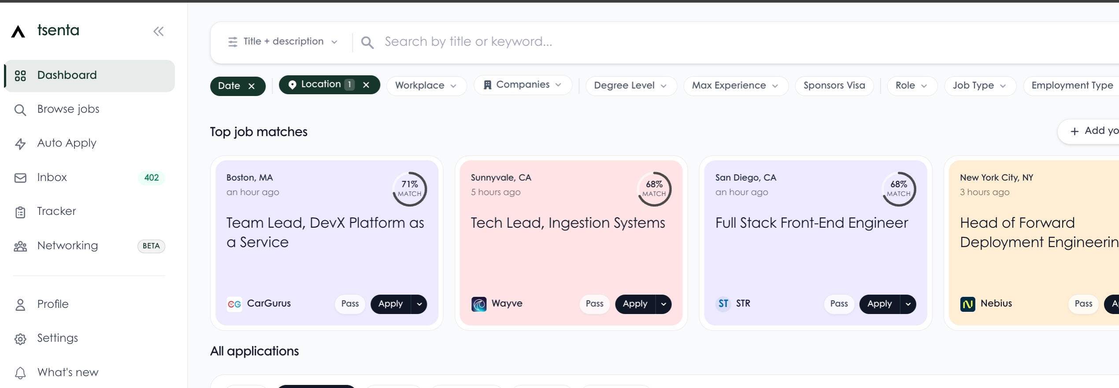Click the Inbox envelope icon
1119x388 pixels.
(x=20, y=178)
